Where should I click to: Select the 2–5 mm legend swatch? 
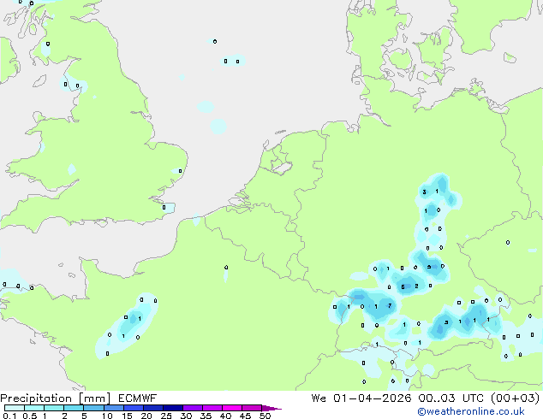[x=74, y=408]
